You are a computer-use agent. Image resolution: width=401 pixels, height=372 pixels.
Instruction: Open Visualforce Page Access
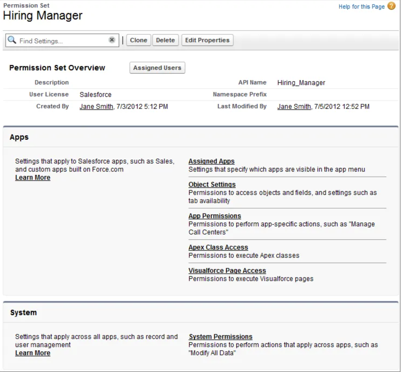227,270
